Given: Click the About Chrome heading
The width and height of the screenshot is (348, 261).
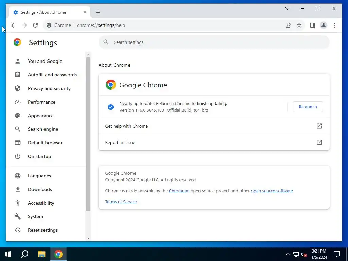Looking at the screenshot, I should point(114,65).
